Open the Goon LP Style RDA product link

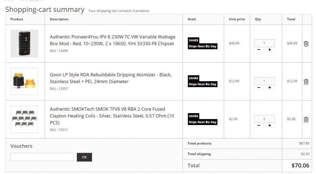coord(111,78)
